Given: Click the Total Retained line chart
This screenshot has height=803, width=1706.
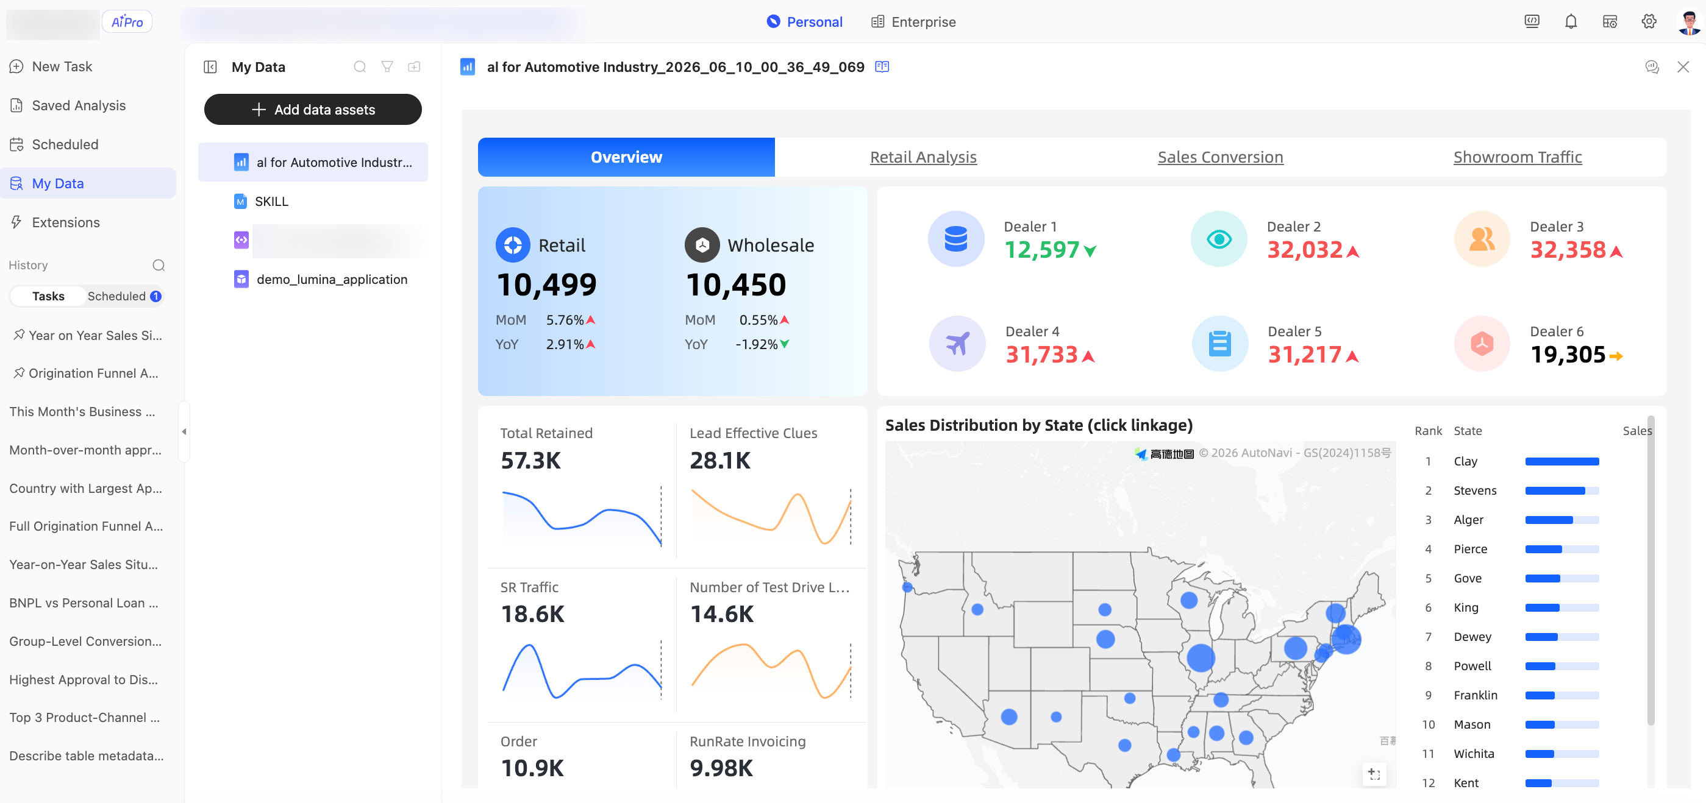Looking at the screenshot, I should (582, 518).
